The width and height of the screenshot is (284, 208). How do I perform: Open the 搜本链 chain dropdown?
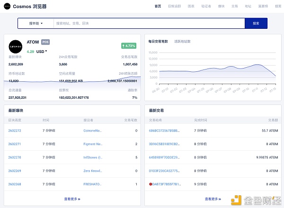click(x=35, y=23)
